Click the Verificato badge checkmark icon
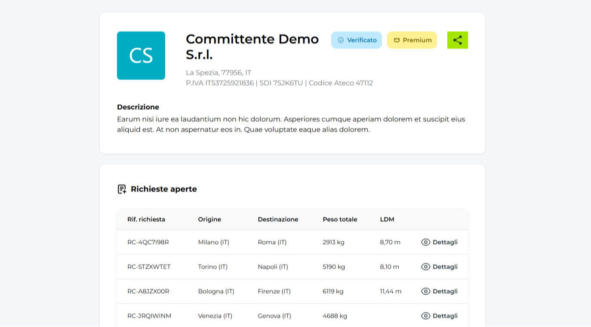Image resolution: width=591 pixels, height=327 pixels. [341, 40]
